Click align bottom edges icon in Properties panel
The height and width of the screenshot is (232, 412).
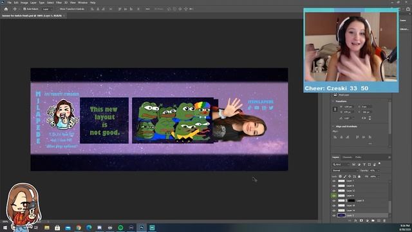[370, 137]
